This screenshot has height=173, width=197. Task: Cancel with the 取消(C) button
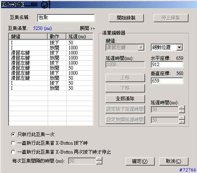tap(173, 161)
